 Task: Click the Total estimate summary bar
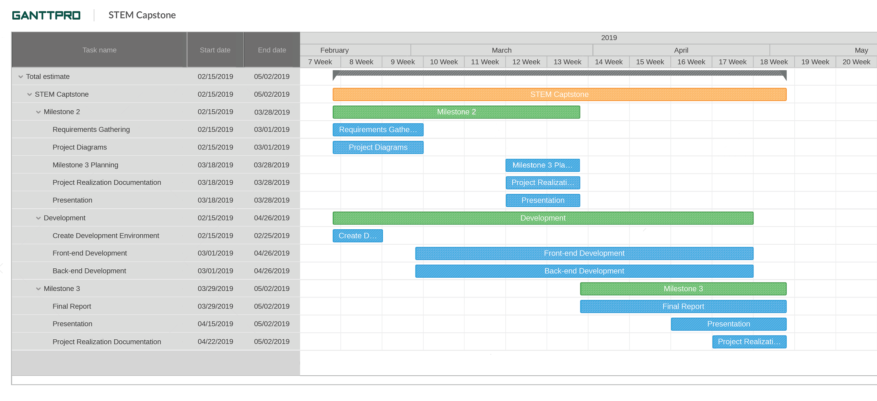(559, 73)
